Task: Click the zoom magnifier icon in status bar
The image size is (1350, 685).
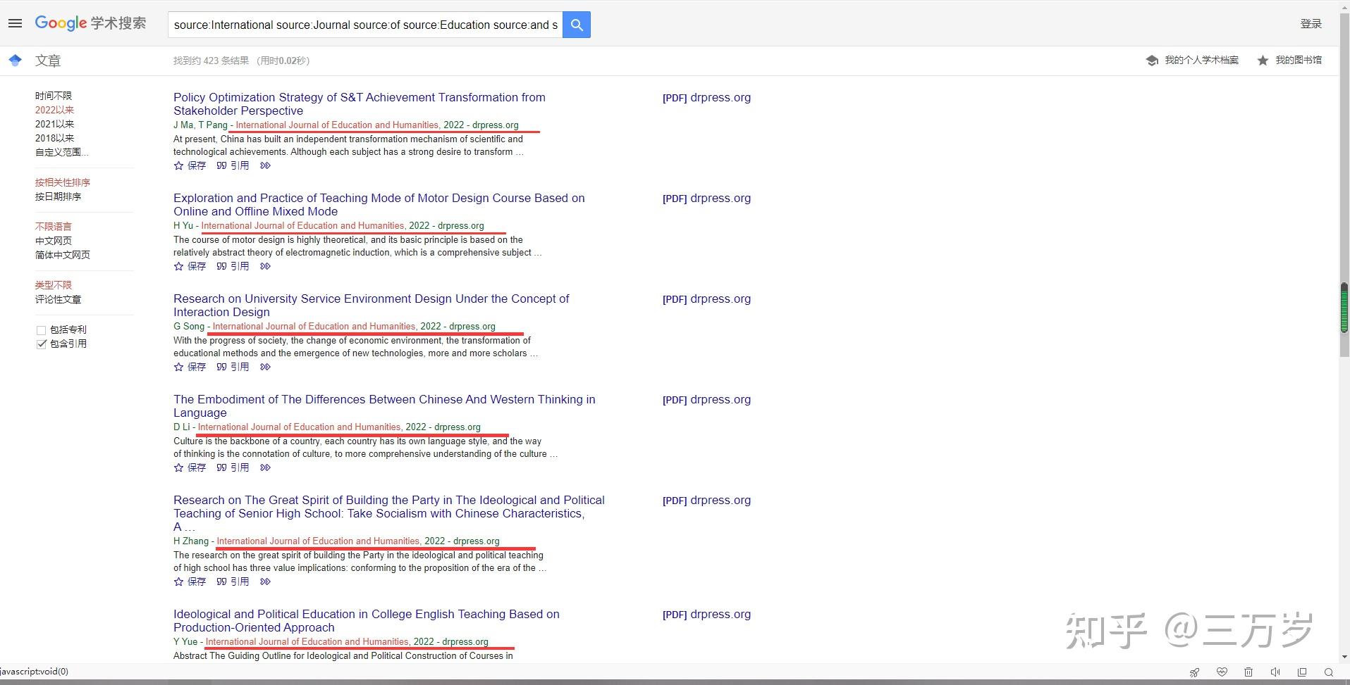Action: point(1329,672)
